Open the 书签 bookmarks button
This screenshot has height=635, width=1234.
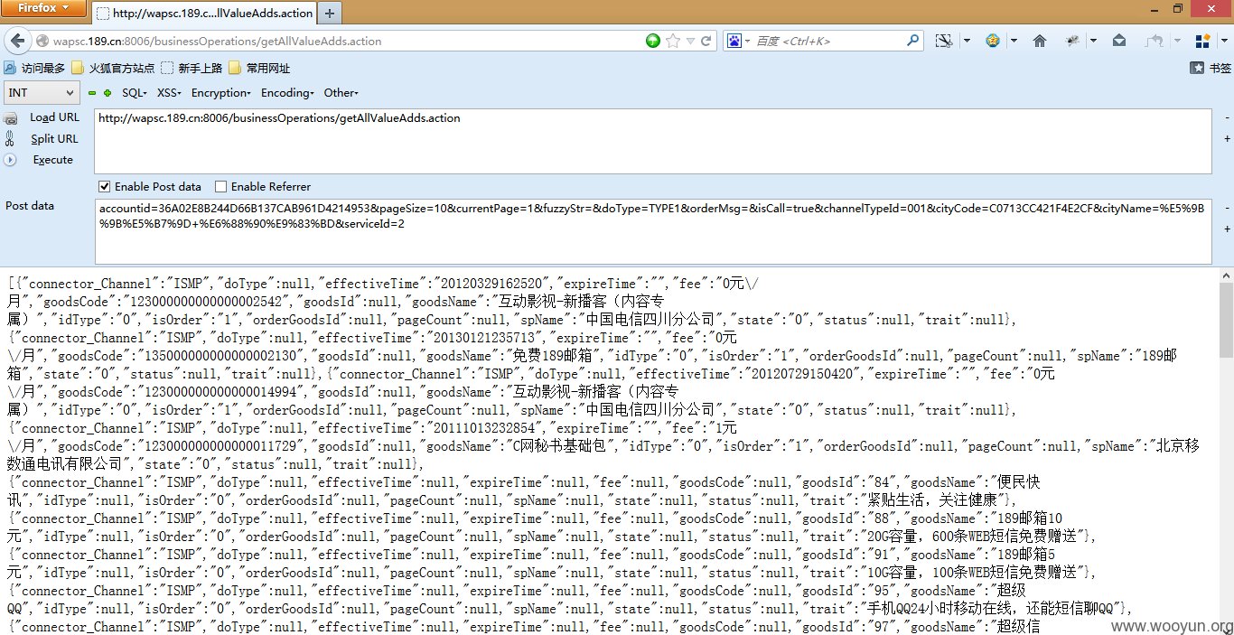1211,68
